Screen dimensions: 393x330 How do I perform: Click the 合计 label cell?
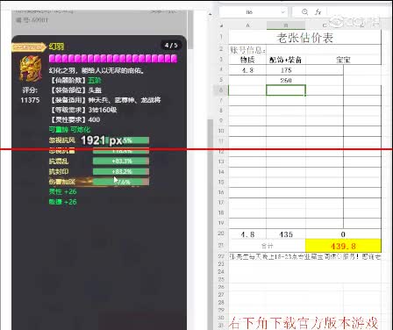[267, 246]
